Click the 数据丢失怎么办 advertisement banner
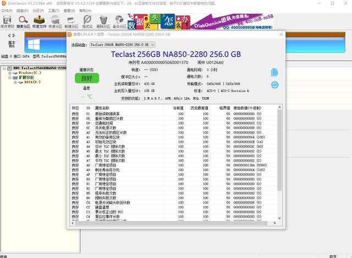Image resolution: width=352 pixels, height=258 pixels. click(x=159, y=21)
